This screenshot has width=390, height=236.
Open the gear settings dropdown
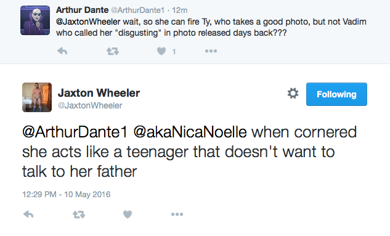pos(293,94)
